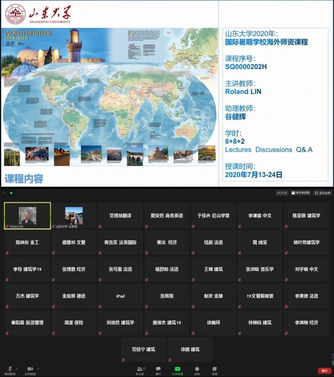This screenshot has height=377, width=334.
Task: Expand the video options arrow beside camera
Action: (x=38, y=368)
